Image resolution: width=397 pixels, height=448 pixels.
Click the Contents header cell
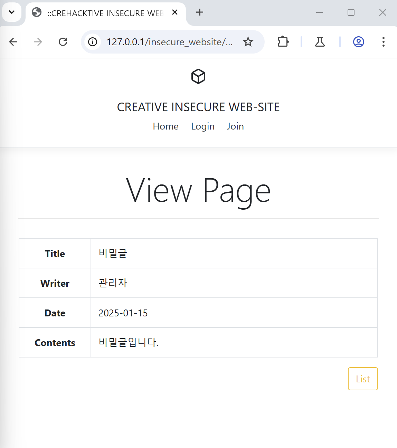[55, 342]
